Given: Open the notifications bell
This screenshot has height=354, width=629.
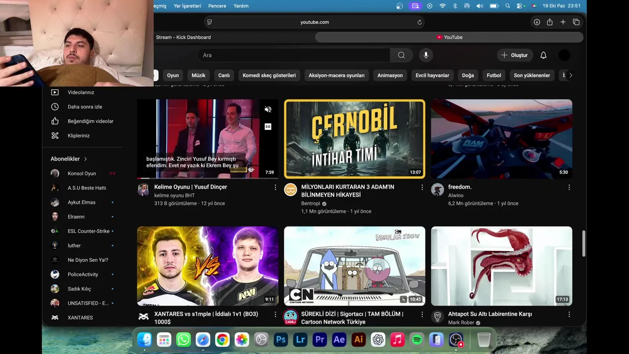Looking at the screenshot, I should pyautogui.click(x=543, y=55).
